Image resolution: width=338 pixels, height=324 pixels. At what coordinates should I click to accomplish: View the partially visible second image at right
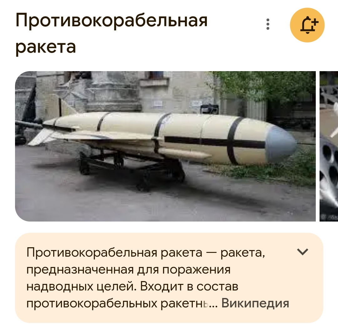click(329, 146)
